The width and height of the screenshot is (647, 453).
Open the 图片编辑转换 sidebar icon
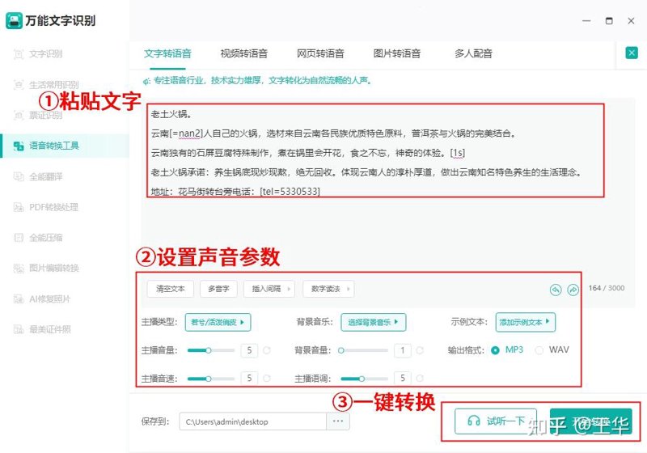pos(19,269)
